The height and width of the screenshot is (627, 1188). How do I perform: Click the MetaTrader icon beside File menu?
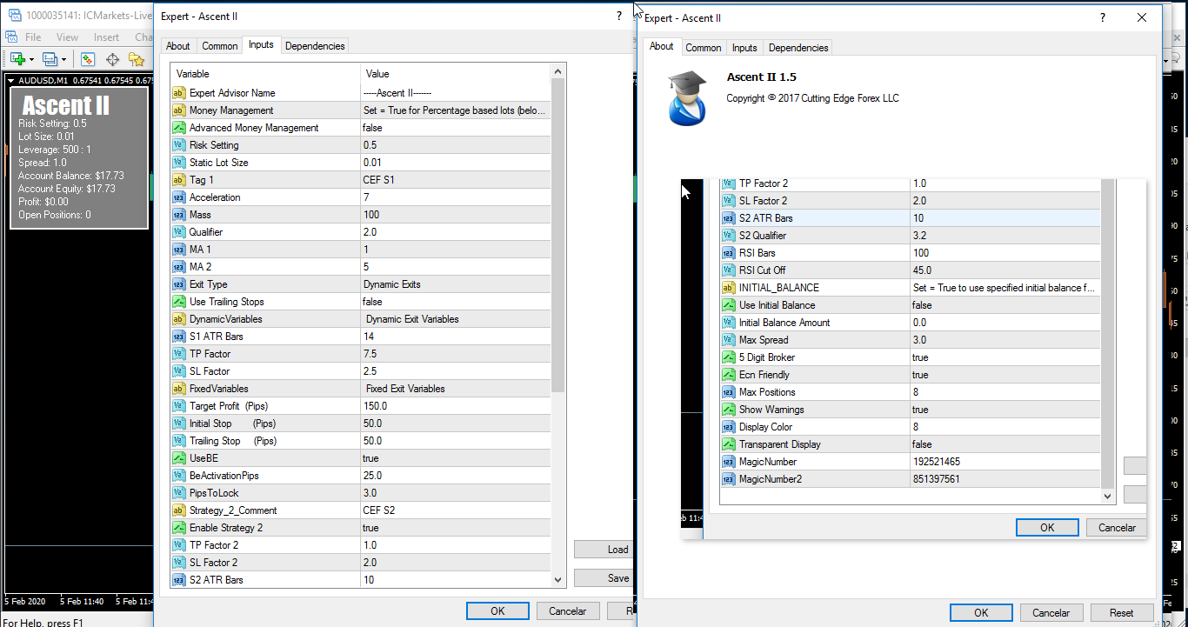[11, 37]
